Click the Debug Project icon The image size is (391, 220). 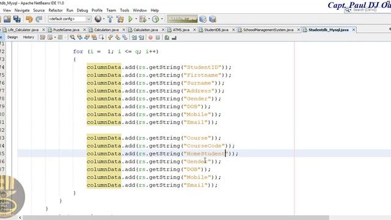click(143, 19)
